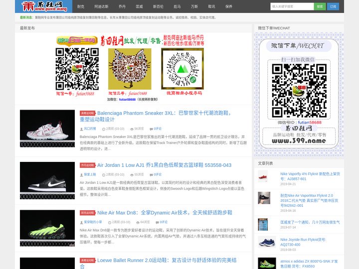Click the blue 订阅 subscribe button
Screen dimensions: 359x269
(x=333, y=6)
